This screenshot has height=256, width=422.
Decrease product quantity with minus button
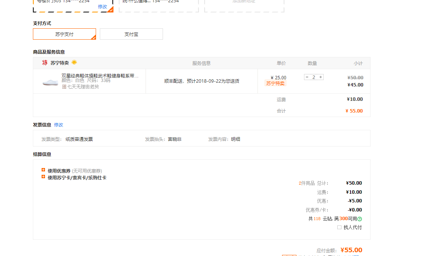[x=307, y=77]
